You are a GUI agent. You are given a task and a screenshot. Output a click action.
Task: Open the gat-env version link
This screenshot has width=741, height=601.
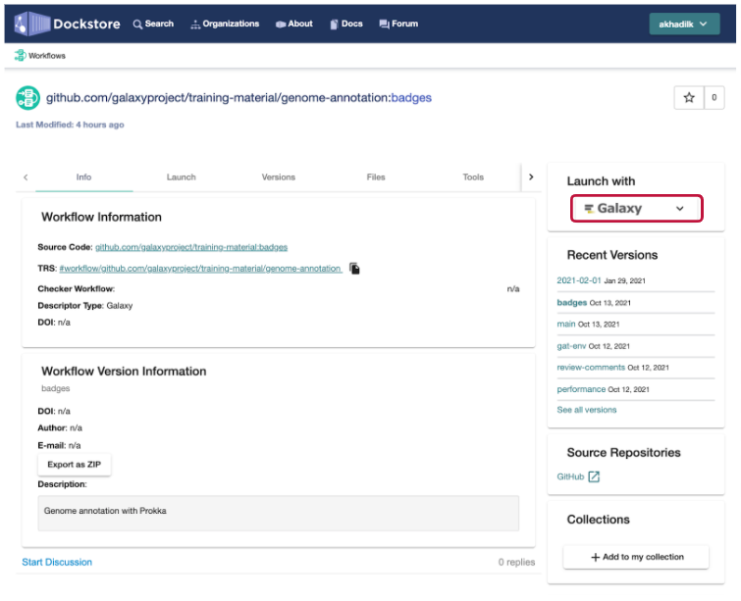click(x=571, y=346)
